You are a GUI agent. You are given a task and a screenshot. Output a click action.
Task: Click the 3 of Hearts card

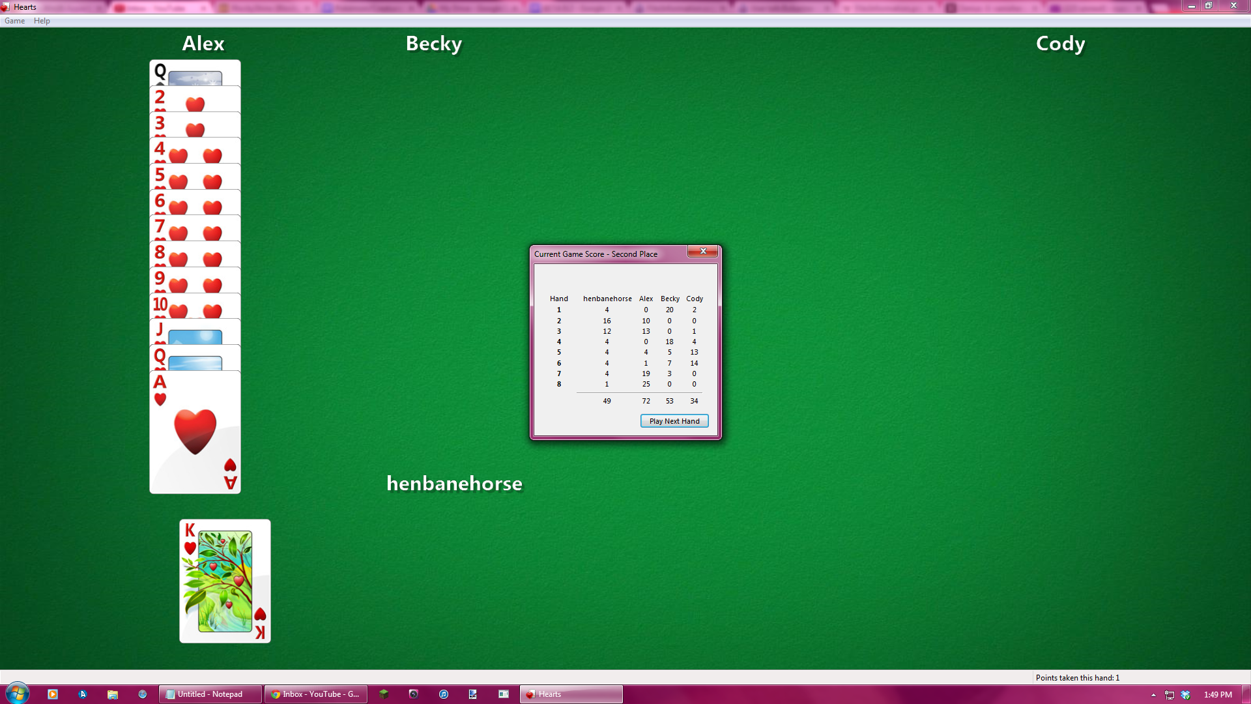pyautogui.click(x=195, y=125)
